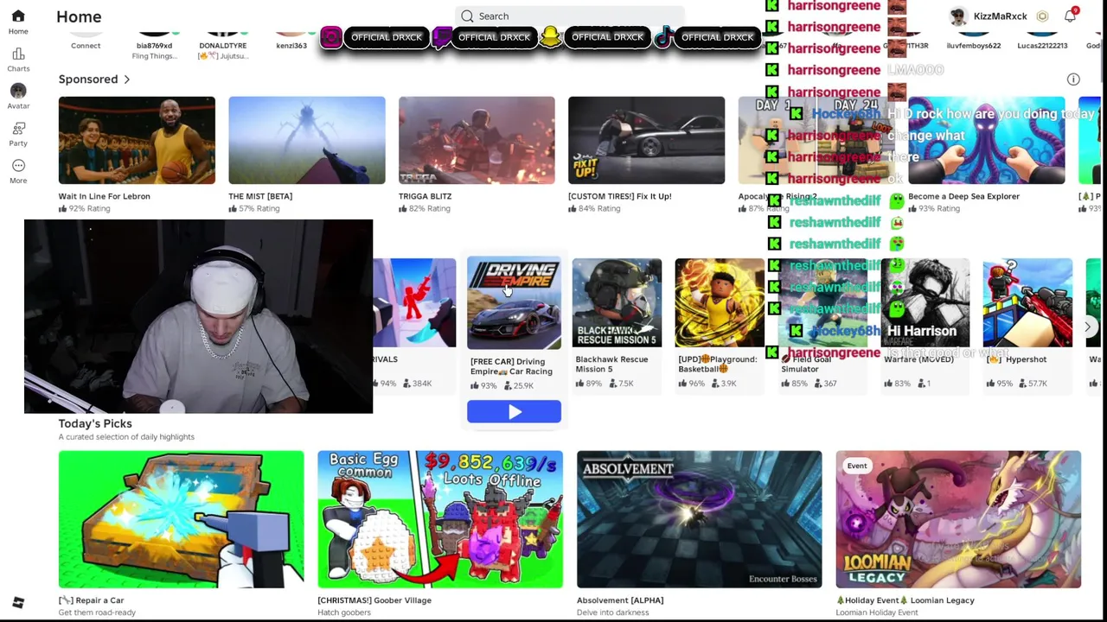The width and height of the screenshot is (1107, 622).
Task: Click 92% Rating under Lebron game
Action: coord(85,209)
